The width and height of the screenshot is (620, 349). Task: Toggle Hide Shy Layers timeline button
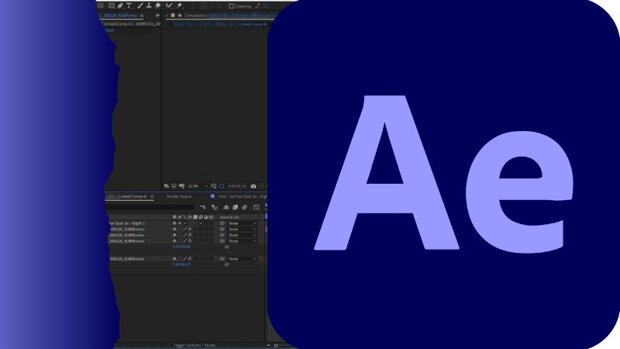[x=226, y=207]
